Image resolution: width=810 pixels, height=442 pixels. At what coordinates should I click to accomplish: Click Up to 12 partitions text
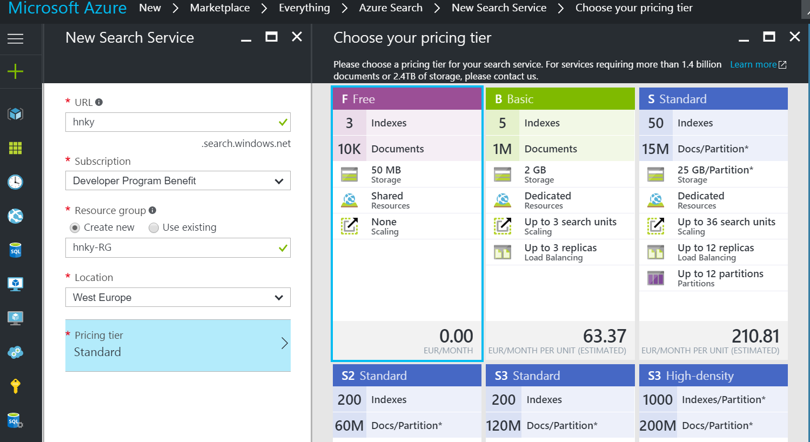[720, 273]
